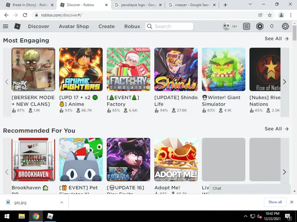The height and width of the screenshot is (222, 297).
Task: Expand options for gay.jpg download
Action: click(x=62, y=202)
